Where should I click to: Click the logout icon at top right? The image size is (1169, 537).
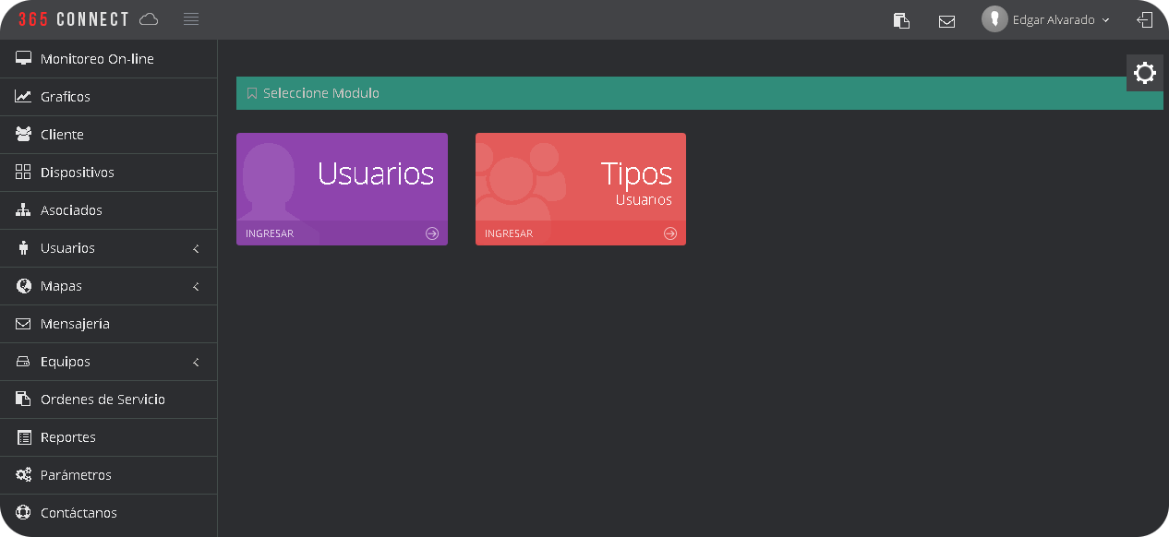coord(1145,19)
